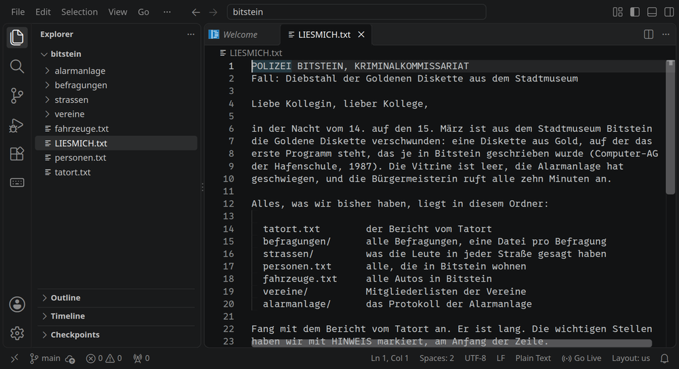Go forward with the right arrow
679x369 pixels.
(213, 12)
